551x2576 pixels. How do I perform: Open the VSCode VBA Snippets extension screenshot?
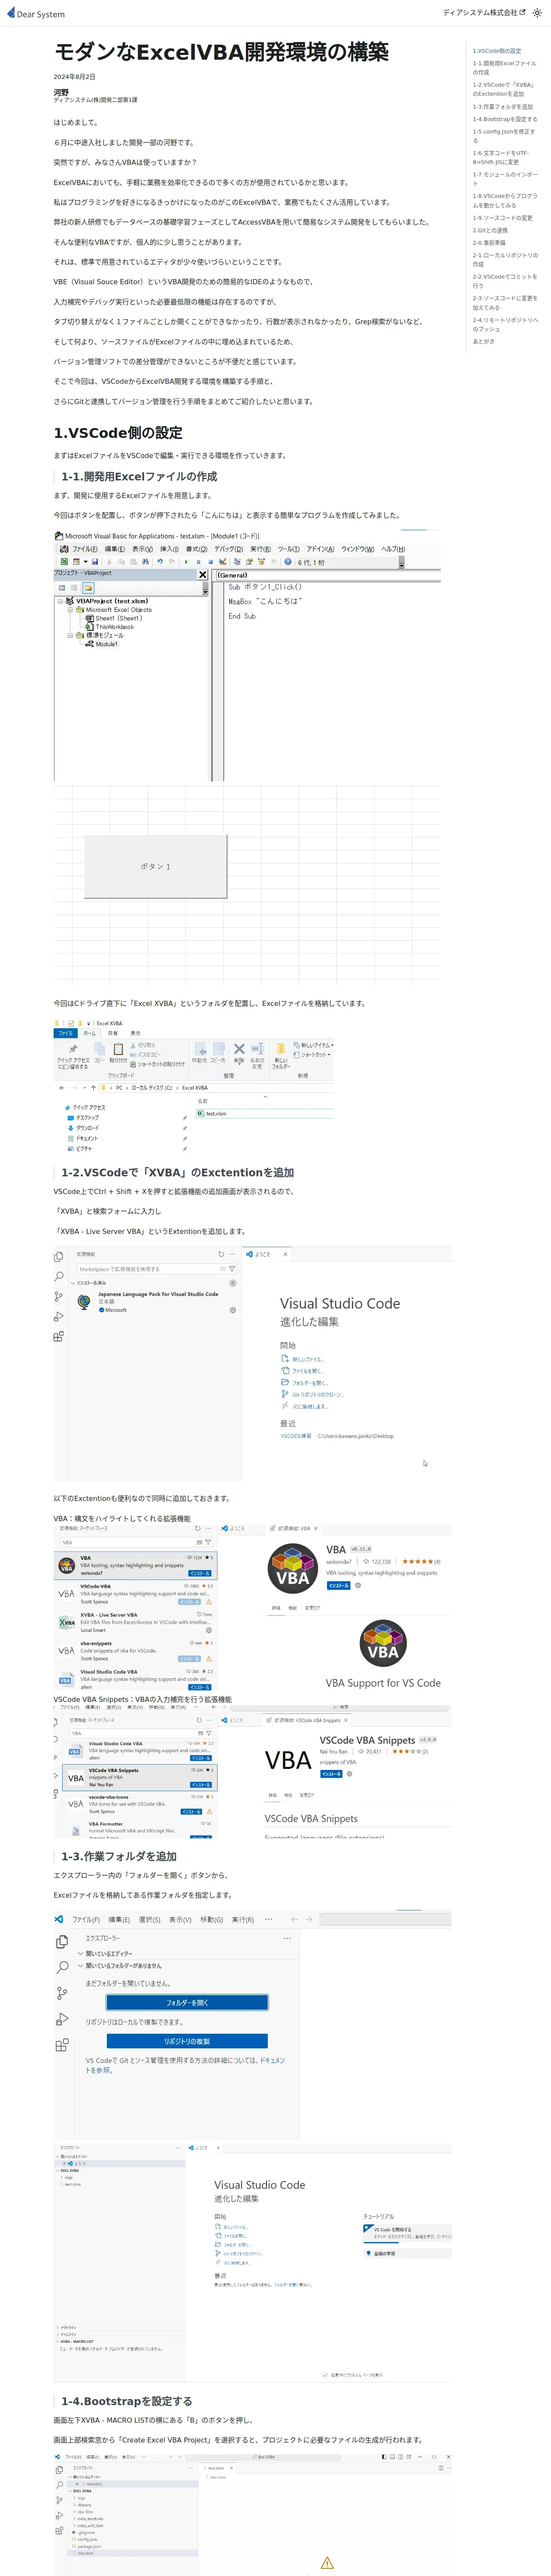pyautogui.click(x=252, y=1772)
